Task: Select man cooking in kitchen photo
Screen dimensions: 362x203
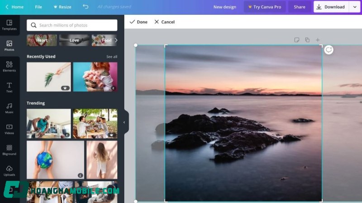Action: click(49, 124)
